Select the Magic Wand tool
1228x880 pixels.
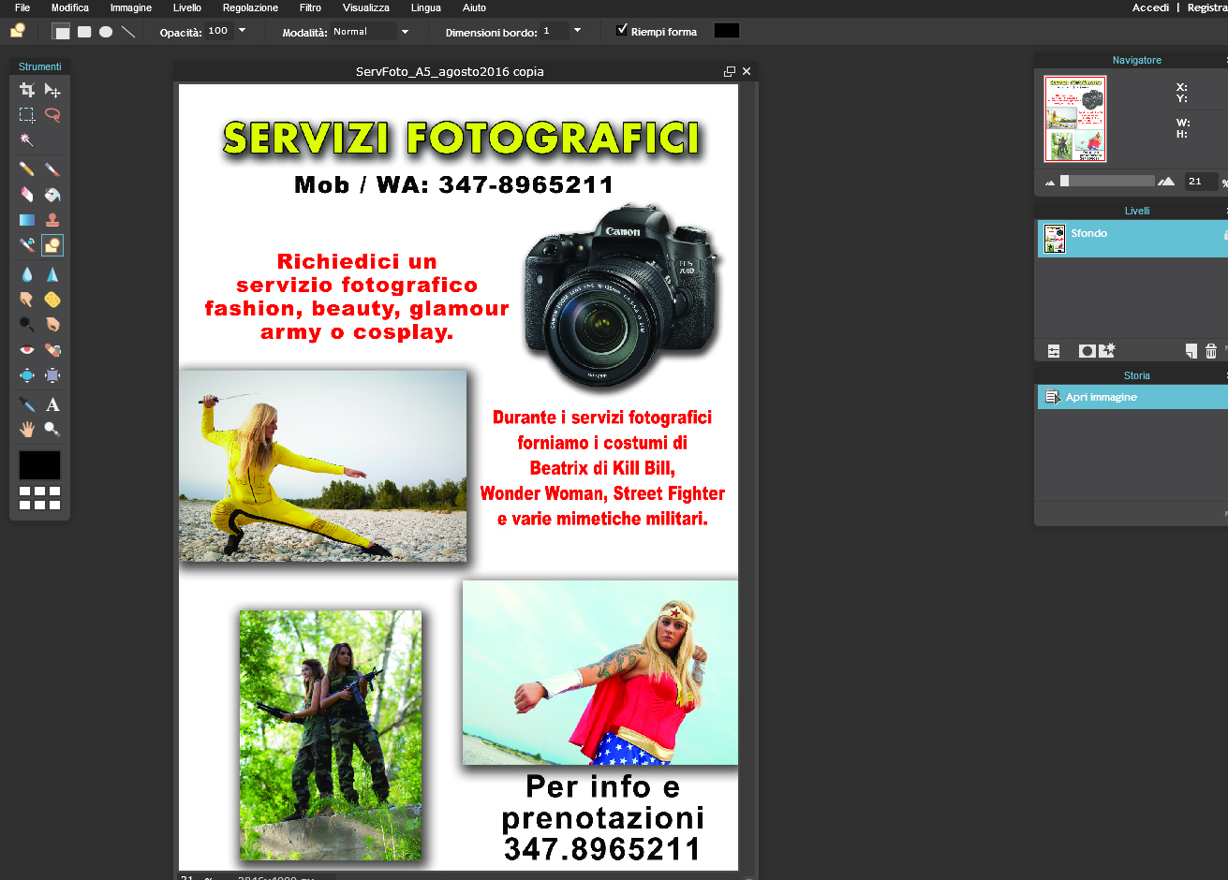pos(27,140)
